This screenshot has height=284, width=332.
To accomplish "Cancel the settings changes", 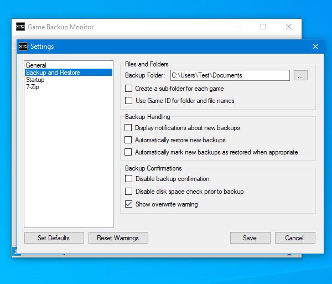I will coord(295,238).
